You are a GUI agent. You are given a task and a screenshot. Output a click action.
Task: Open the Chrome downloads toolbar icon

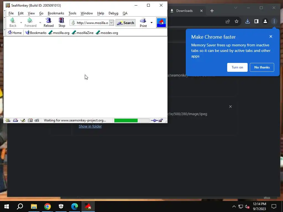coord(248,21)
